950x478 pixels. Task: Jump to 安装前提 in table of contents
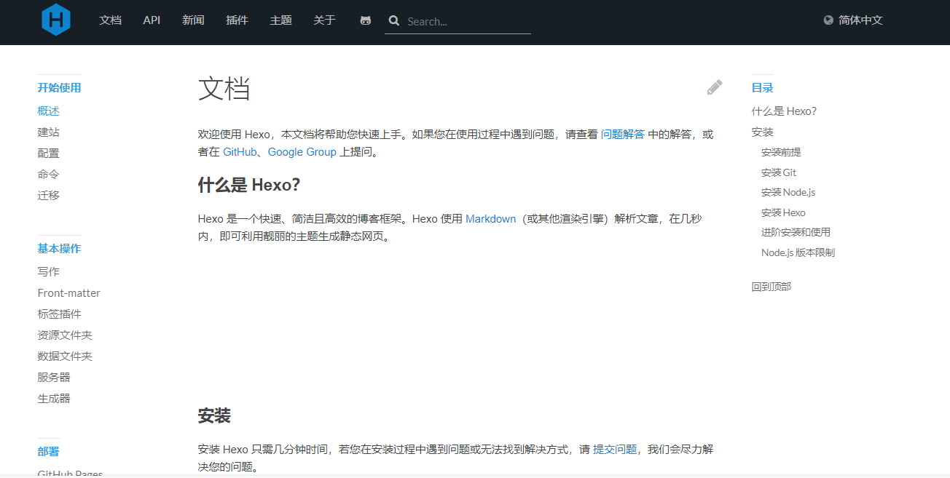pos(781,153)
